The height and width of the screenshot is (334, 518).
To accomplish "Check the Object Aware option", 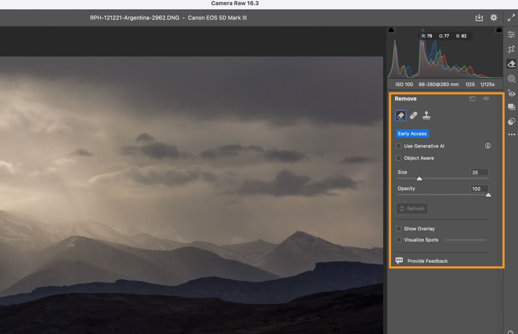I will coord(398,158).
